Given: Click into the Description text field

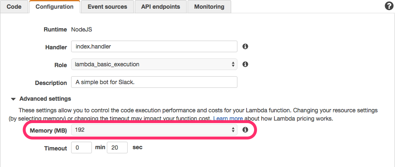Looking at the screenshot, I should click(154, 82).
